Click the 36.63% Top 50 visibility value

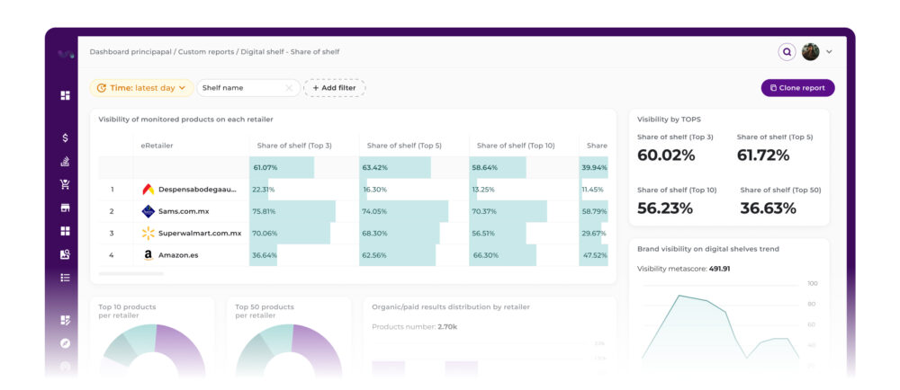(768, 208)
